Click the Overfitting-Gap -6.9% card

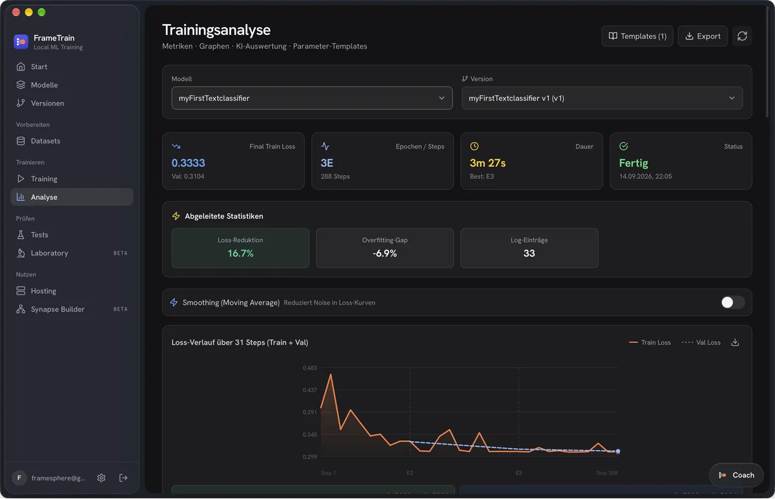coord(385,248)
